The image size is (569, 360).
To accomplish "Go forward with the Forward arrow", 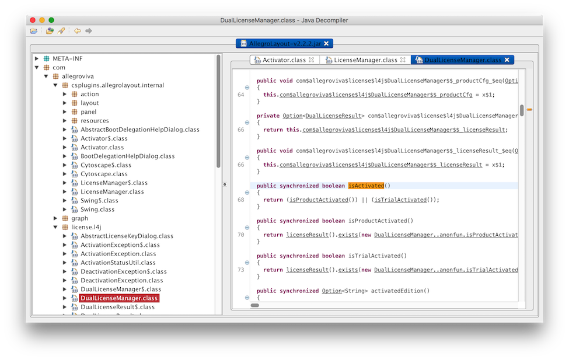I will [89, 31].
